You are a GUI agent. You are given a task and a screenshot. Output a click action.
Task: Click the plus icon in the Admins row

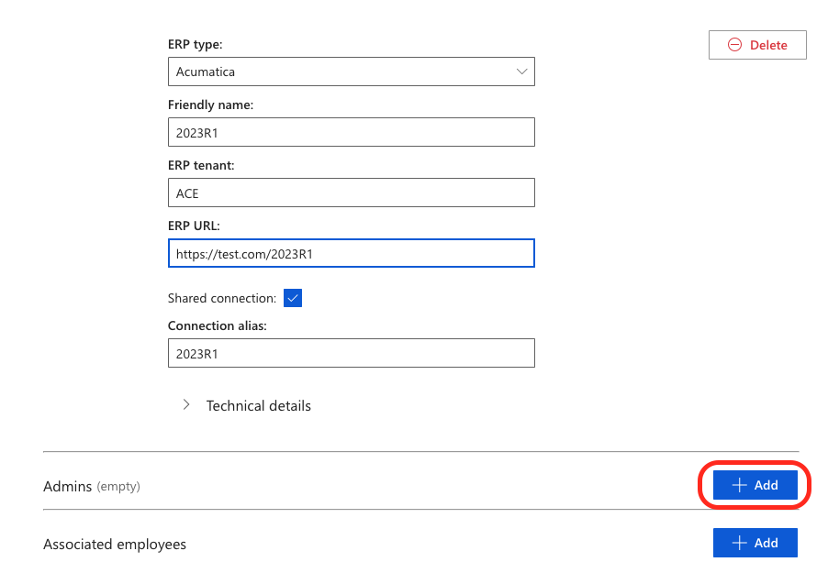739,485
